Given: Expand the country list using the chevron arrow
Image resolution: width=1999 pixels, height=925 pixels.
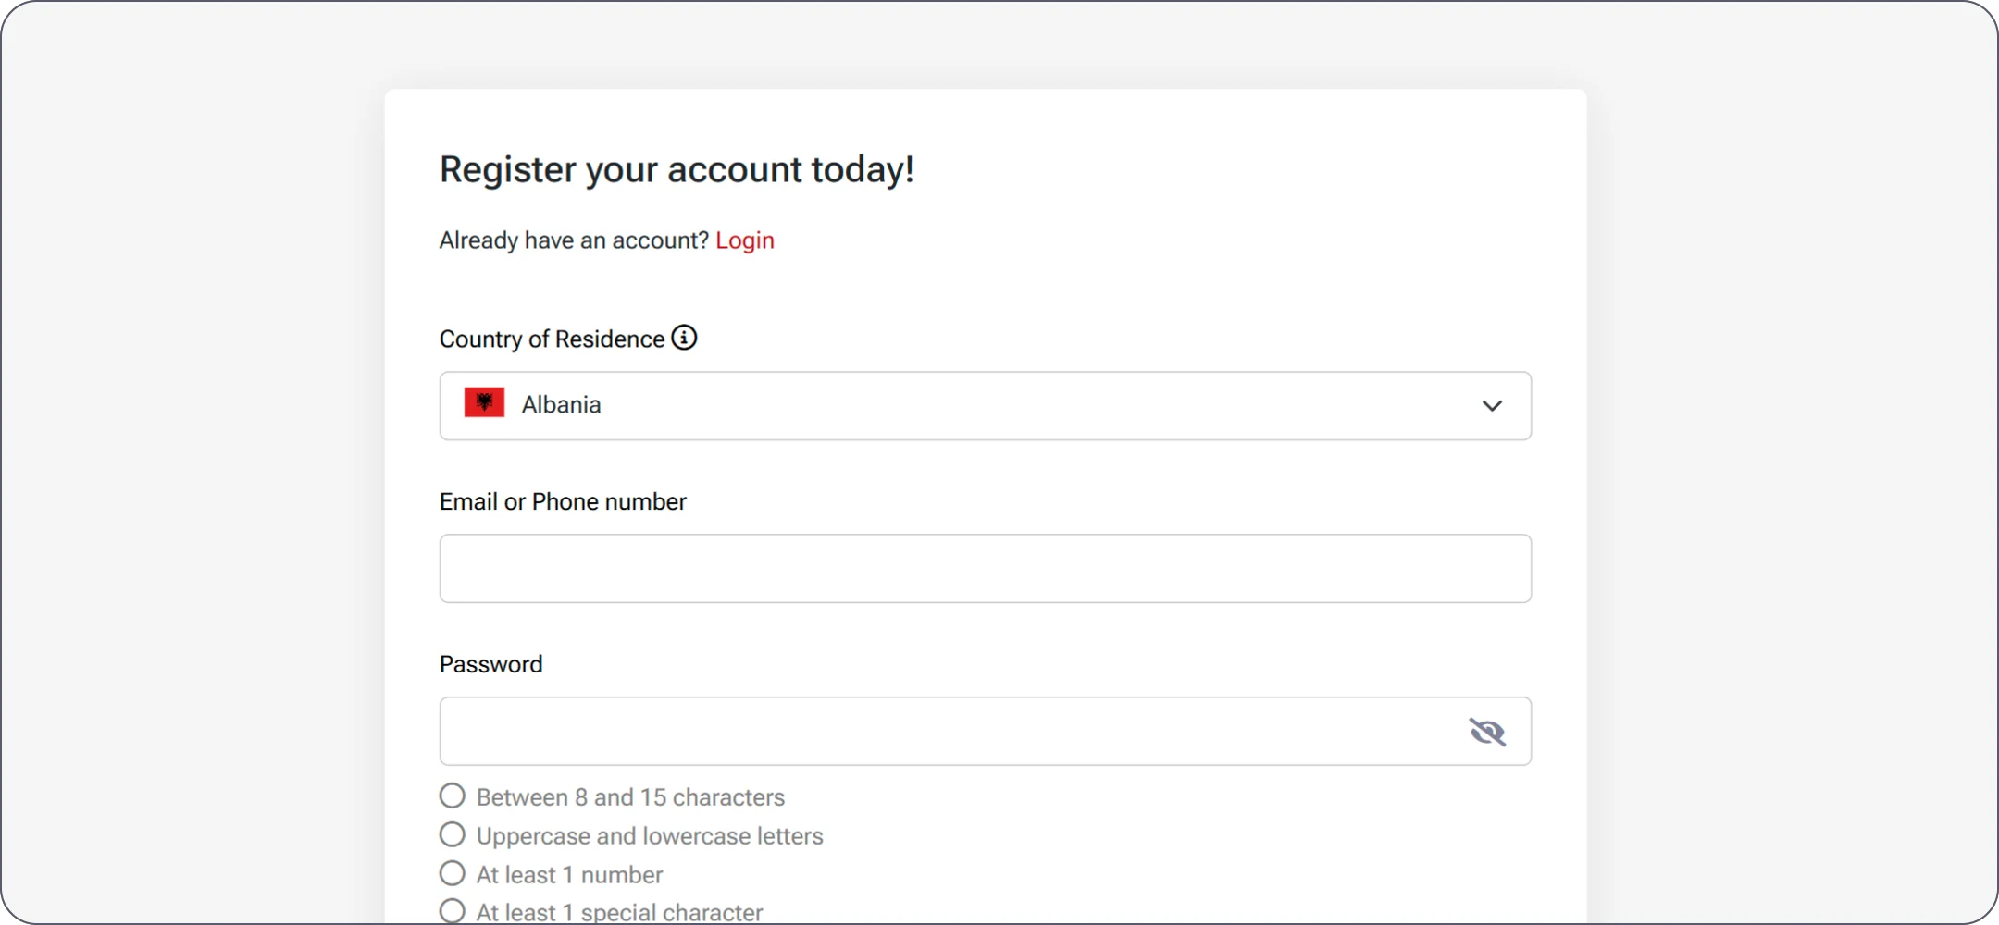Looking at the screenshot, I should [x=1492, y=406].
